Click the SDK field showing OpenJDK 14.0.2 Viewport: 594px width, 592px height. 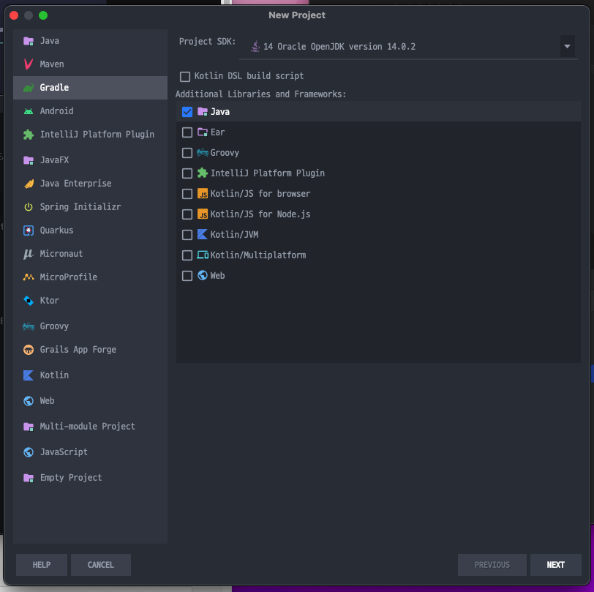pyautogui.click(x=408, y=47)
